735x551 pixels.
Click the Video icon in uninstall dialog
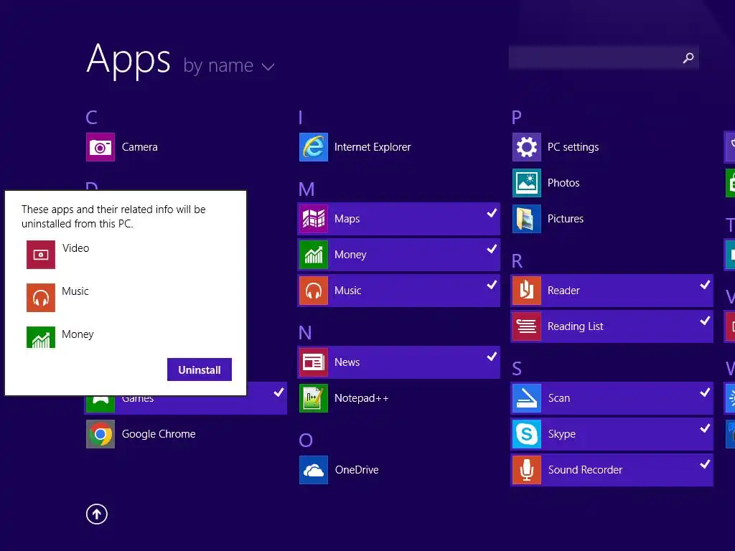click(x=41, y=255)
